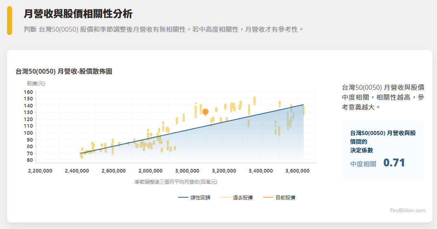
Task: Click the 150 y-axis tick label
Action: pyautogui.click(x=28, y=99)
